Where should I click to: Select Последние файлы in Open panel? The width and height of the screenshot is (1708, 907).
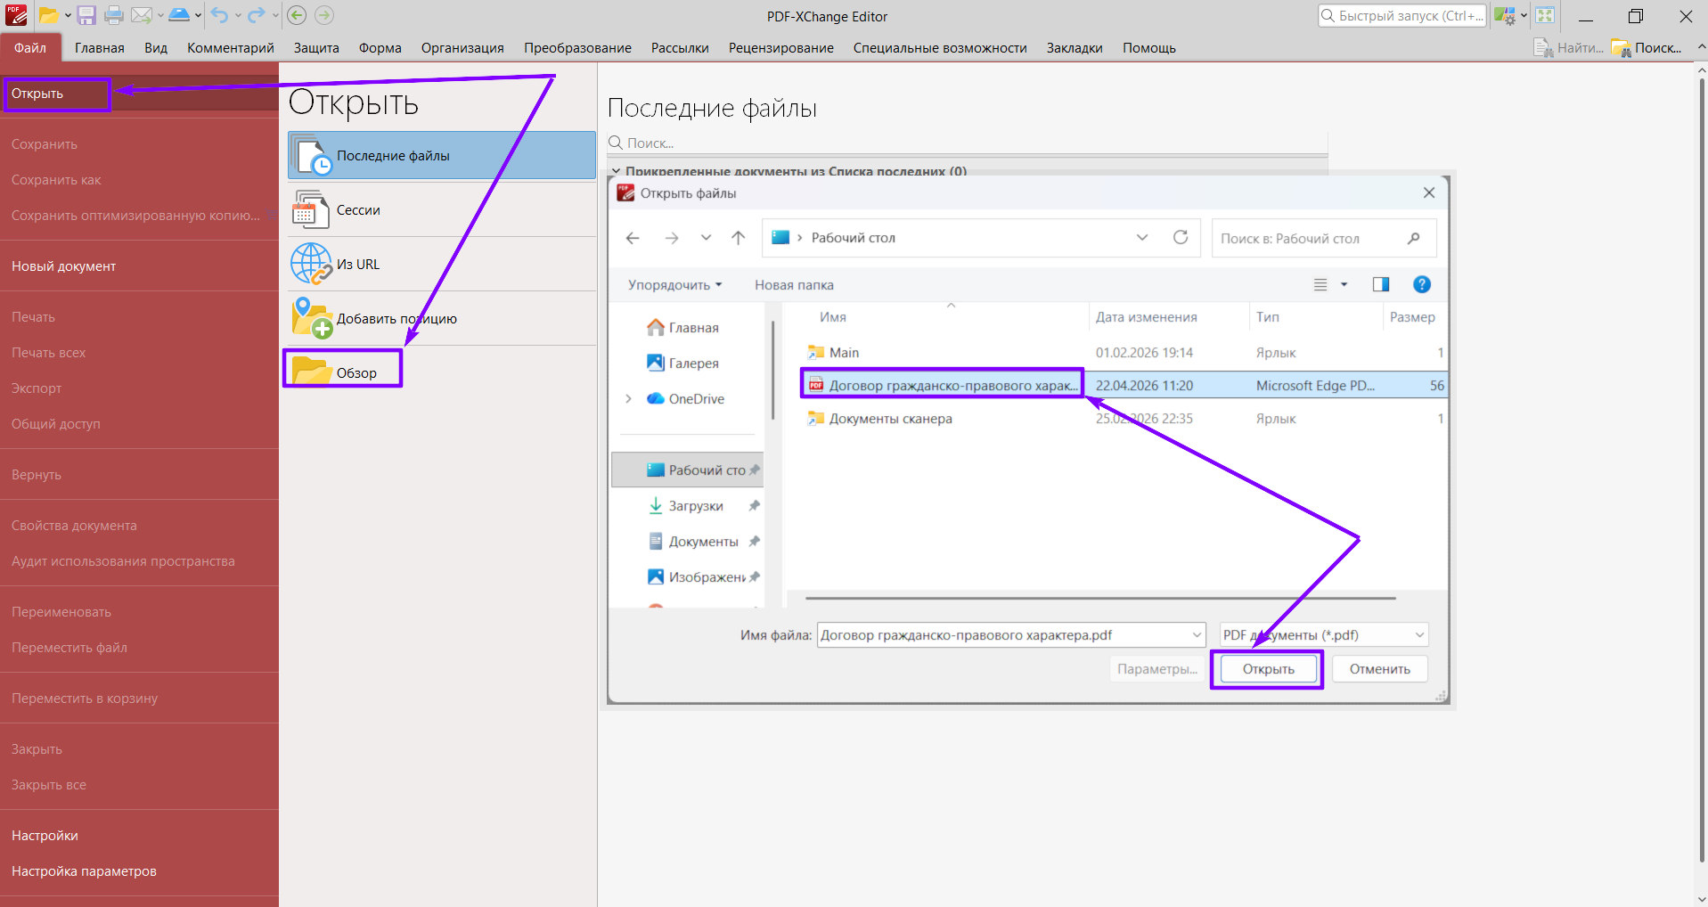click(x=442, y=155)
